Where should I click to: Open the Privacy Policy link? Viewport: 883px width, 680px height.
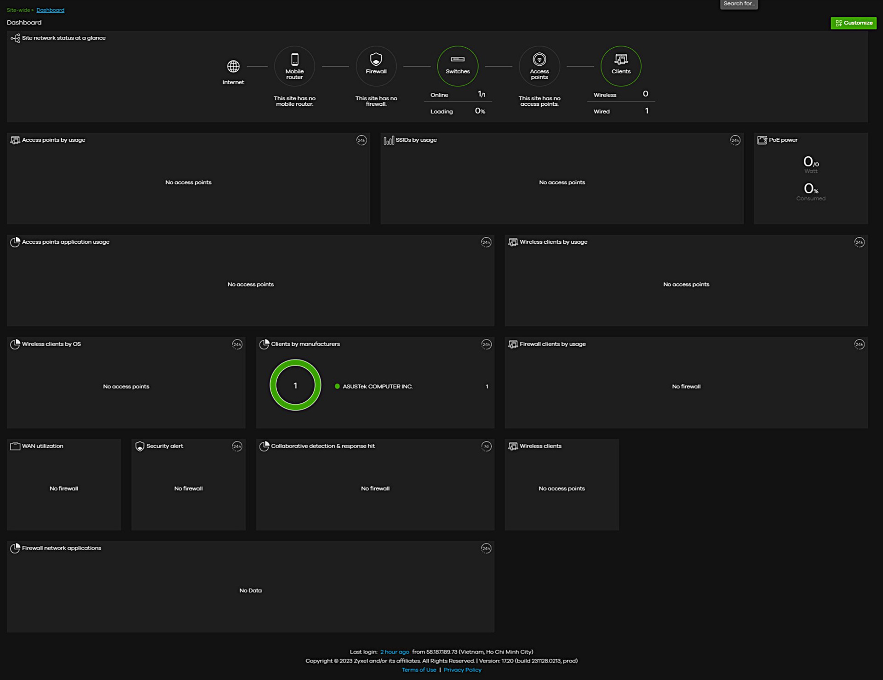(463, 670)
